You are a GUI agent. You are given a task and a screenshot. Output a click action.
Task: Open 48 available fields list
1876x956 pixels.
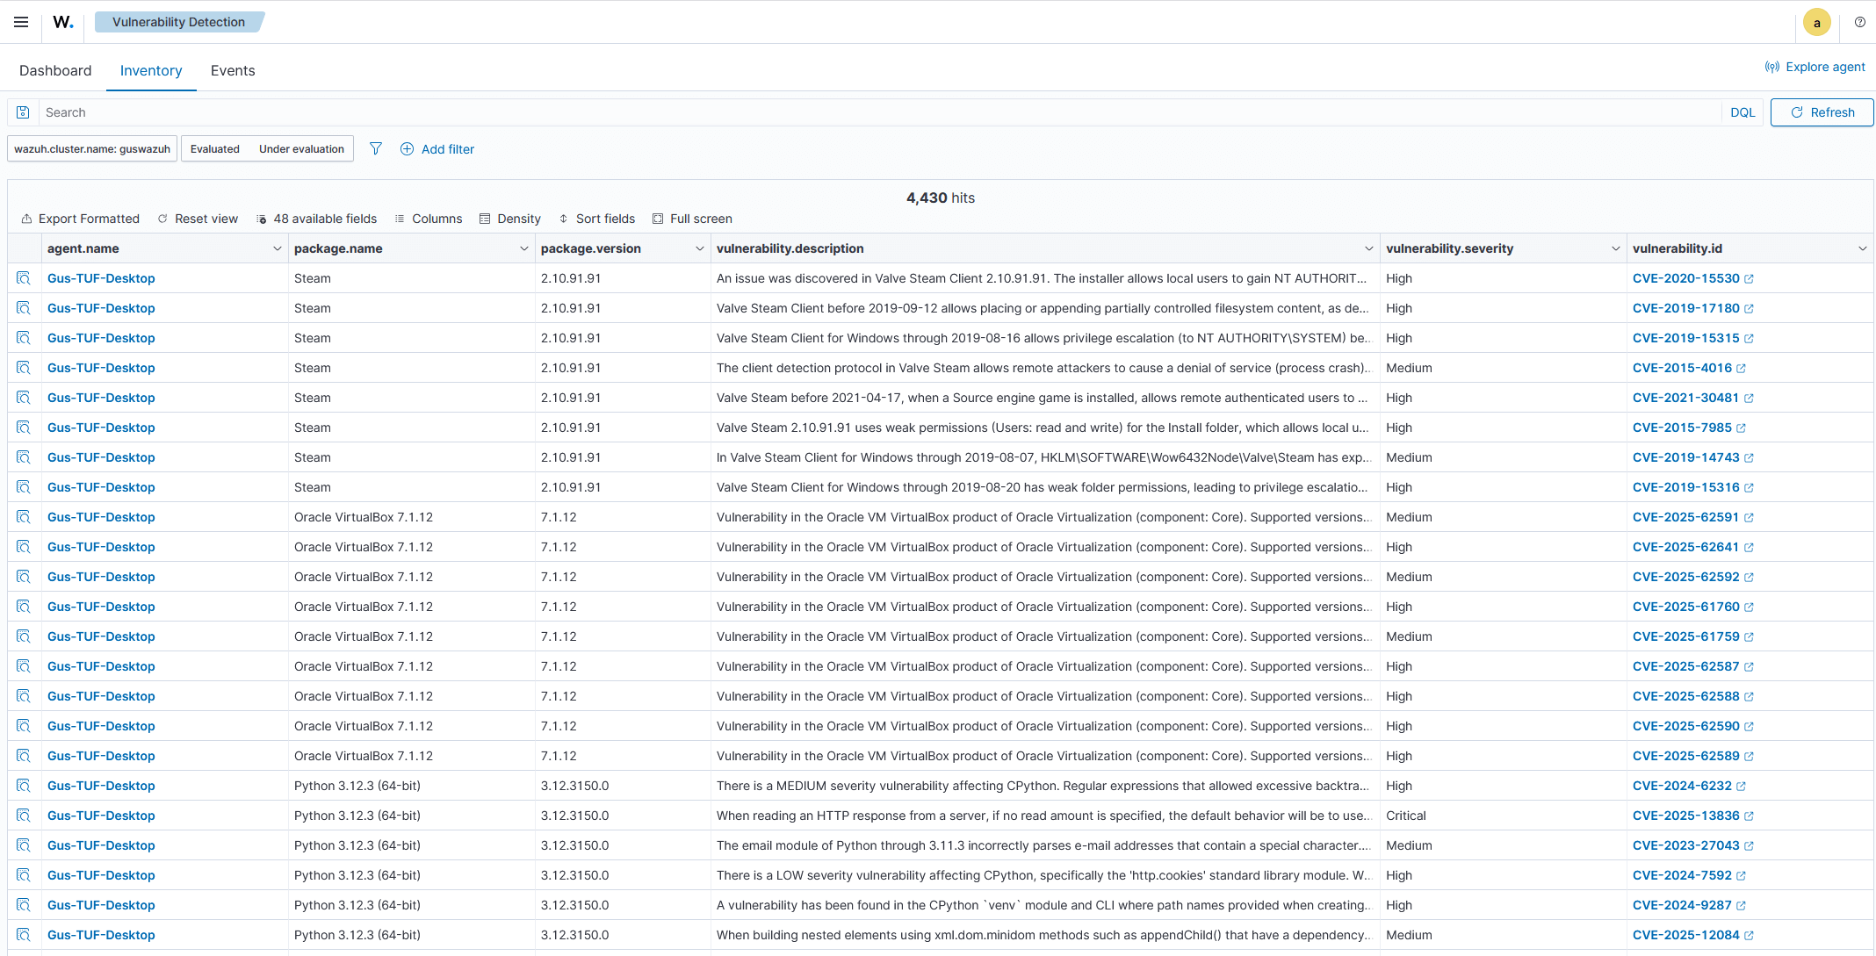point(316,219)
